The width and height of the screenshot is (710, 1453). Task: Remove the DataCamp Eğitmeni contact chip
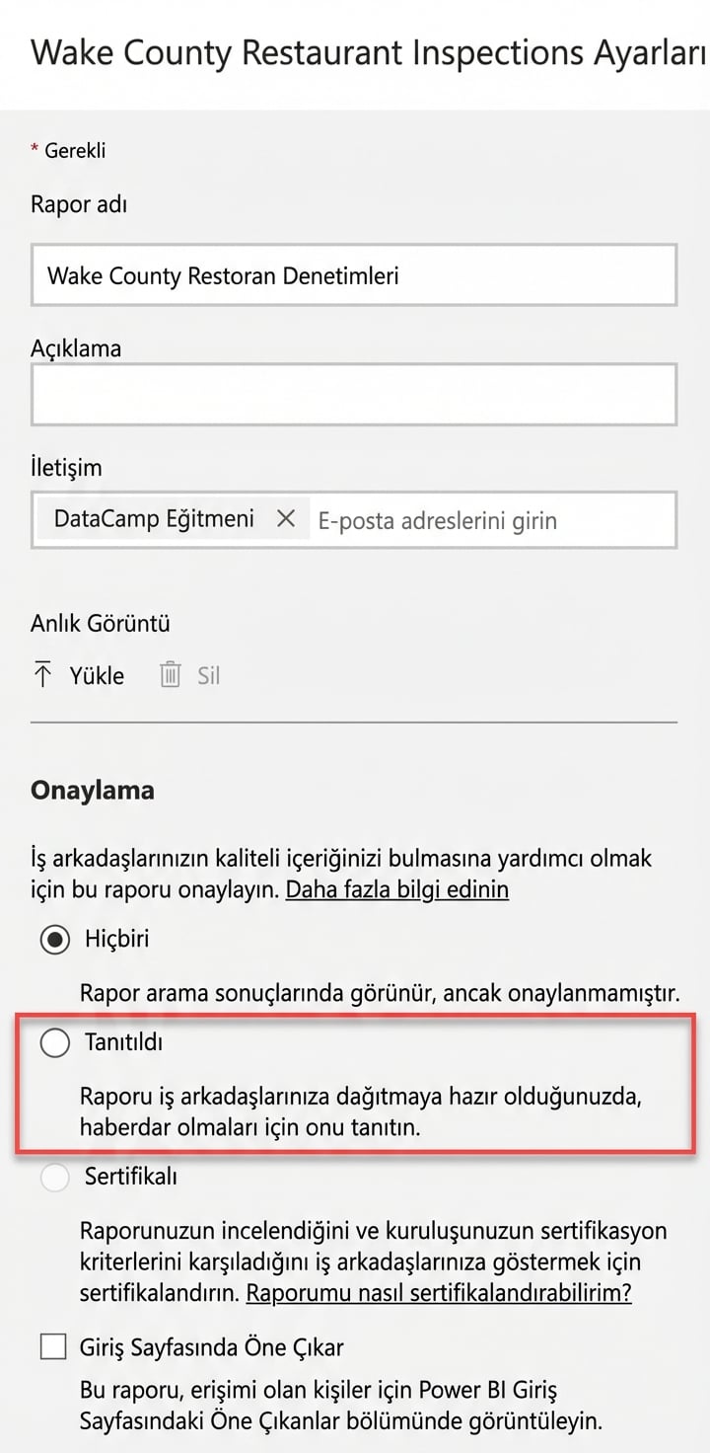click(x=285, y=520)
